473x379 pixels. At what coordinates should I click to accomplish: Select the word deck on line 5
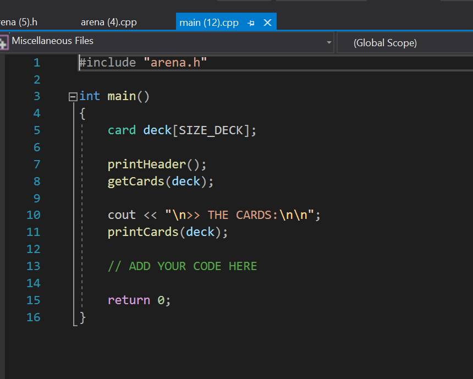[x=157, y=130]
